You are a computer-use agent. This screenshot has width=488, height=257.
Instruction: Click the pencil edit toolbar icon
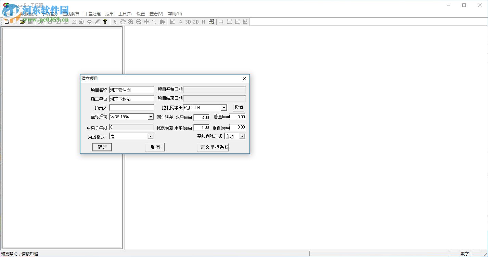[x=97, y=22]
